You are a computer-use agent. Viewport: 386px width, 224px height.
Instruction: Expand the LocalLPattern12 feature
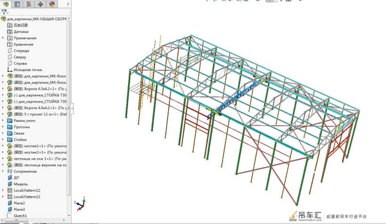pos(3,190)
